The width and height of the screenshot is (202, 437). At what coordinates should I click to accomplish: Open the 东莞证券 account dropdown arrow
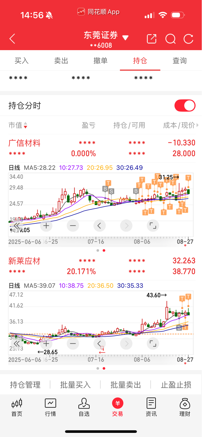tap(126, 38)
